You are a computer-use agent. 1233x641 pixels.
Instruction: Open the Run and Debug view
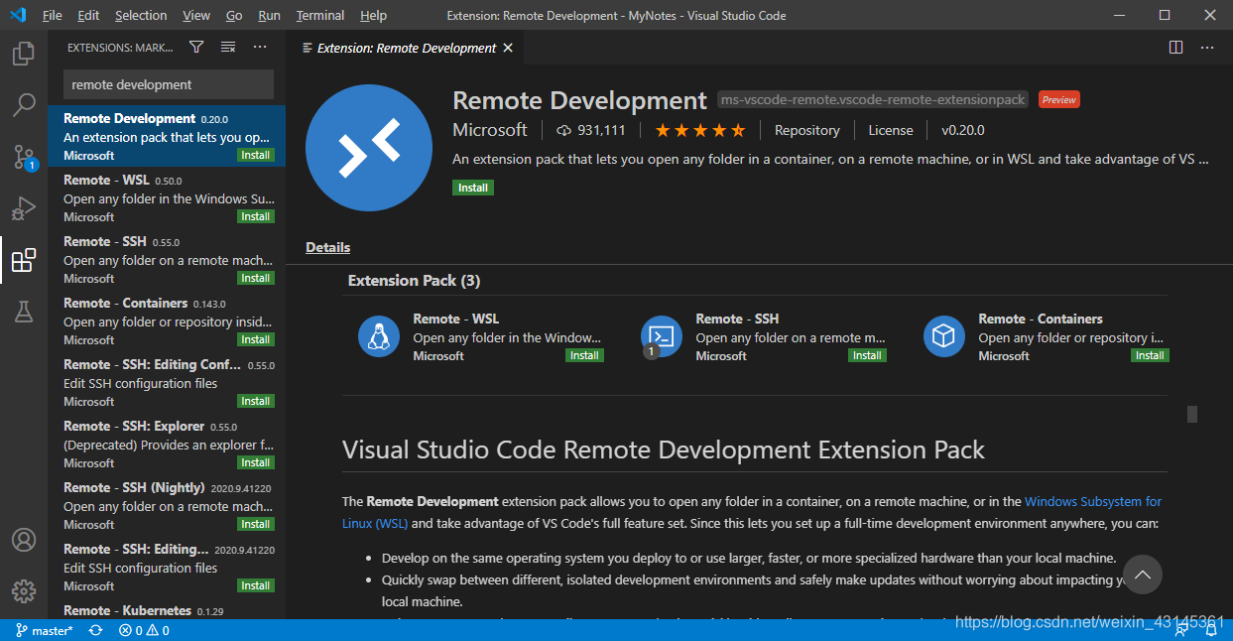24,208
